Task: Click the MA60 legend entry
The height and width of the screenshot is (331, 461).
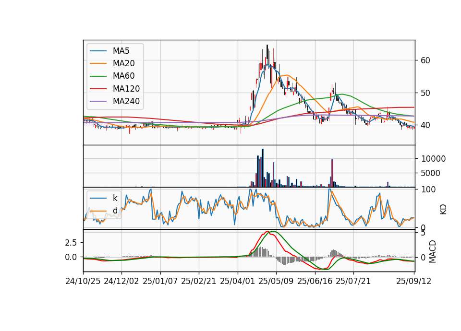Action: click(112, 76)
